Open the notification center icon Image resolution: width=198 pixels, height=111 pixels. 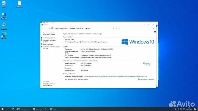tap(195, 109)
